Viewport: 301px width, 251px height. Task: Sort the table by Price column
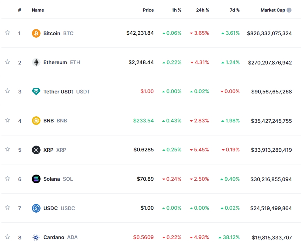[148, 10]
